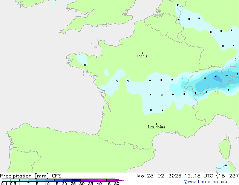Click the '0.1' legend scale label

point(4,183)
